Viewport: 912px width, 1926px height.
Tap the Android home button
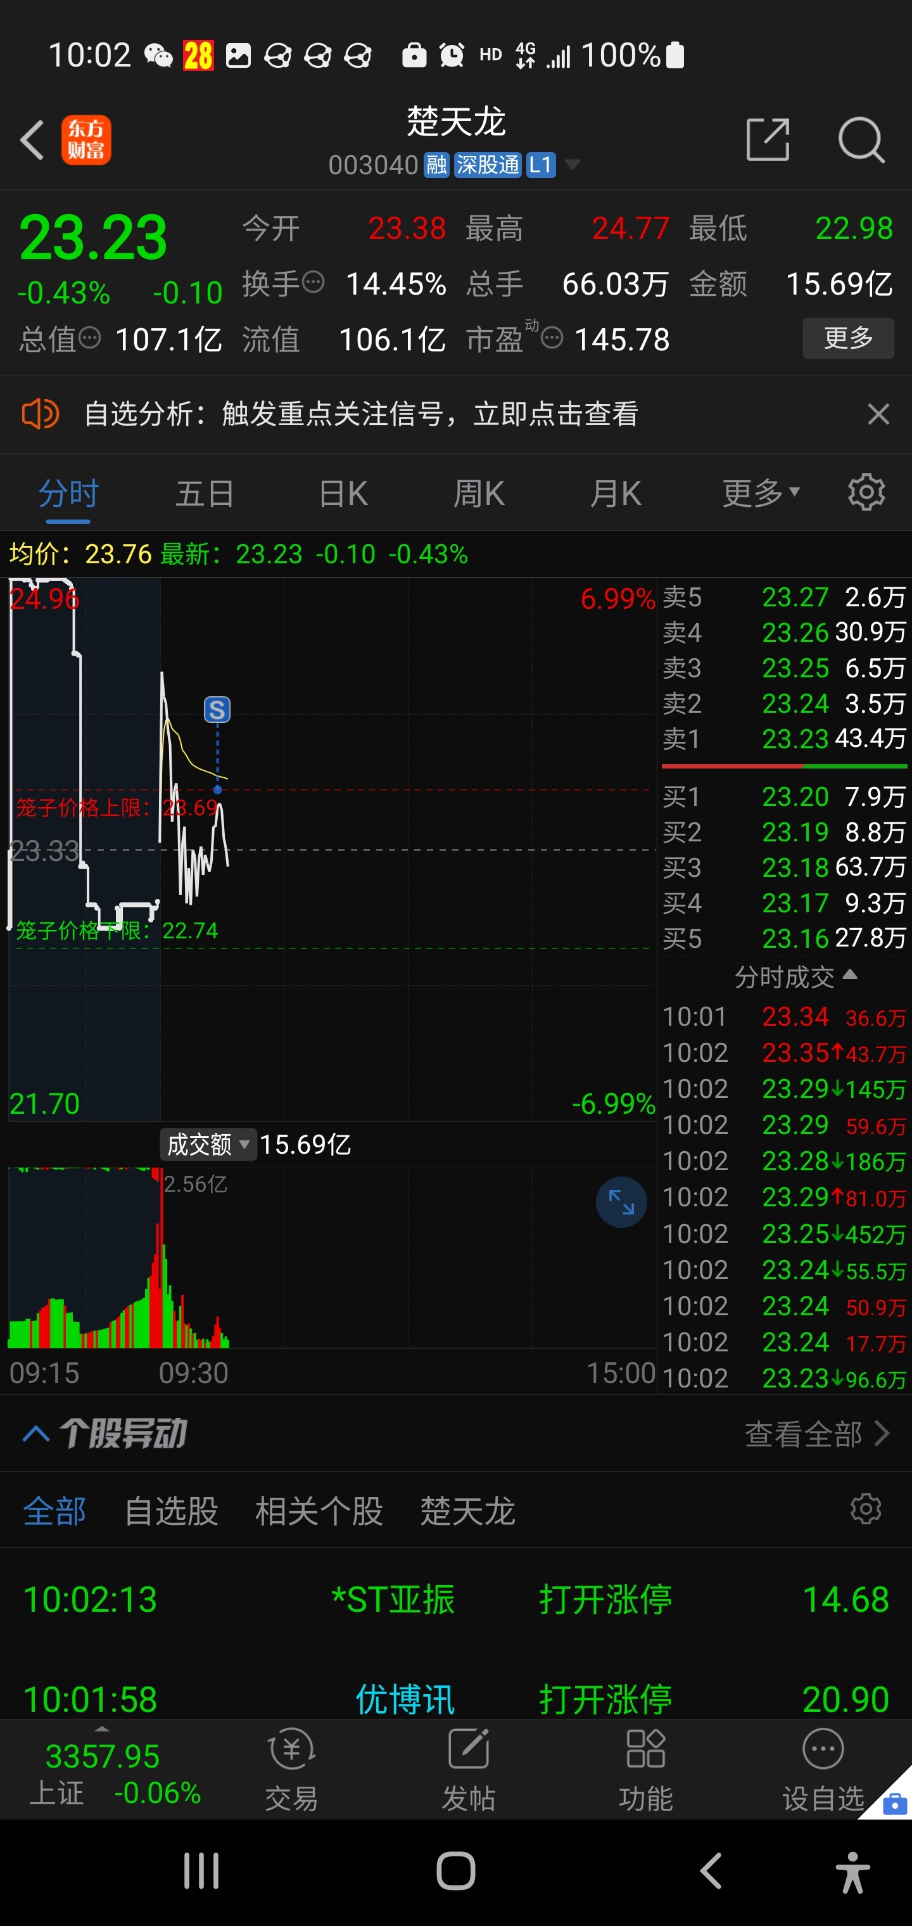(x=456, y=1872)
